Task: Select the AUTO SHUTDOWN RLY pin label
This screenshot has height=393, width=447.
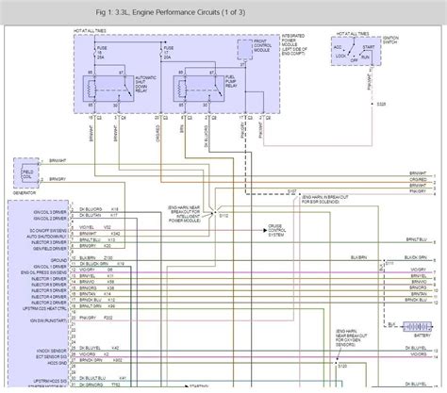Action: point(46,237)
